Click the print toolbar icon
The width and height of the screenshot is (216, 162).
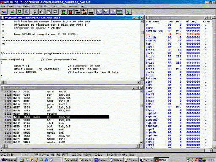click(55, 12)
